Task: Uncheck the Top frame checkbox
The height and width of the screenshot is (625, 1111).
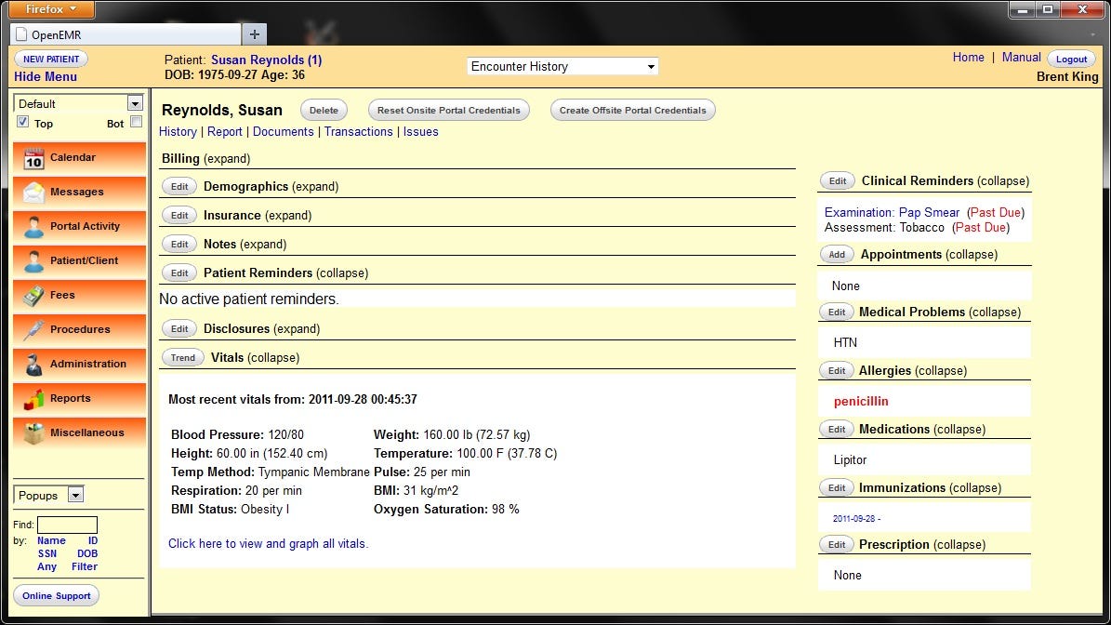Action: pyautogui.click(x=22, y=122)
